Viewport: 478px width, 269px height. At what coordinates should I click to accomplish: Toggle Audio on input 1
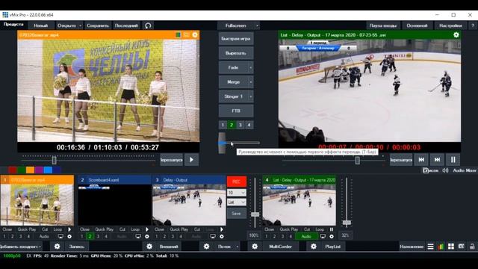pos(44,236)
